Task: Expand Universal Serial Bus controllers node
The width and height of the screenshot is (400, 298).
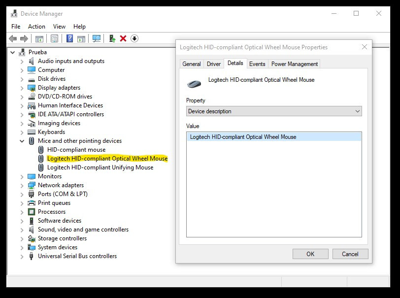Action: pyautogui.click(x=22, y=256)
